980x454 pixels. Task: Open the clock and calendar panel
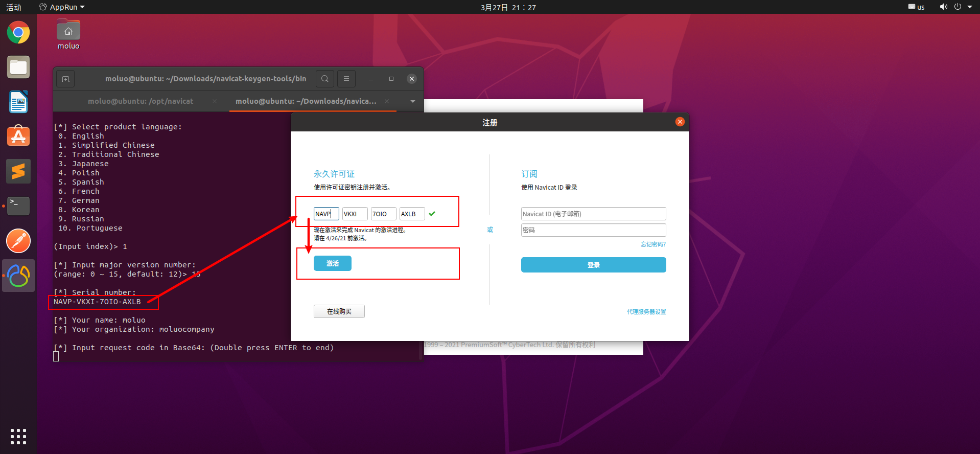508,7
